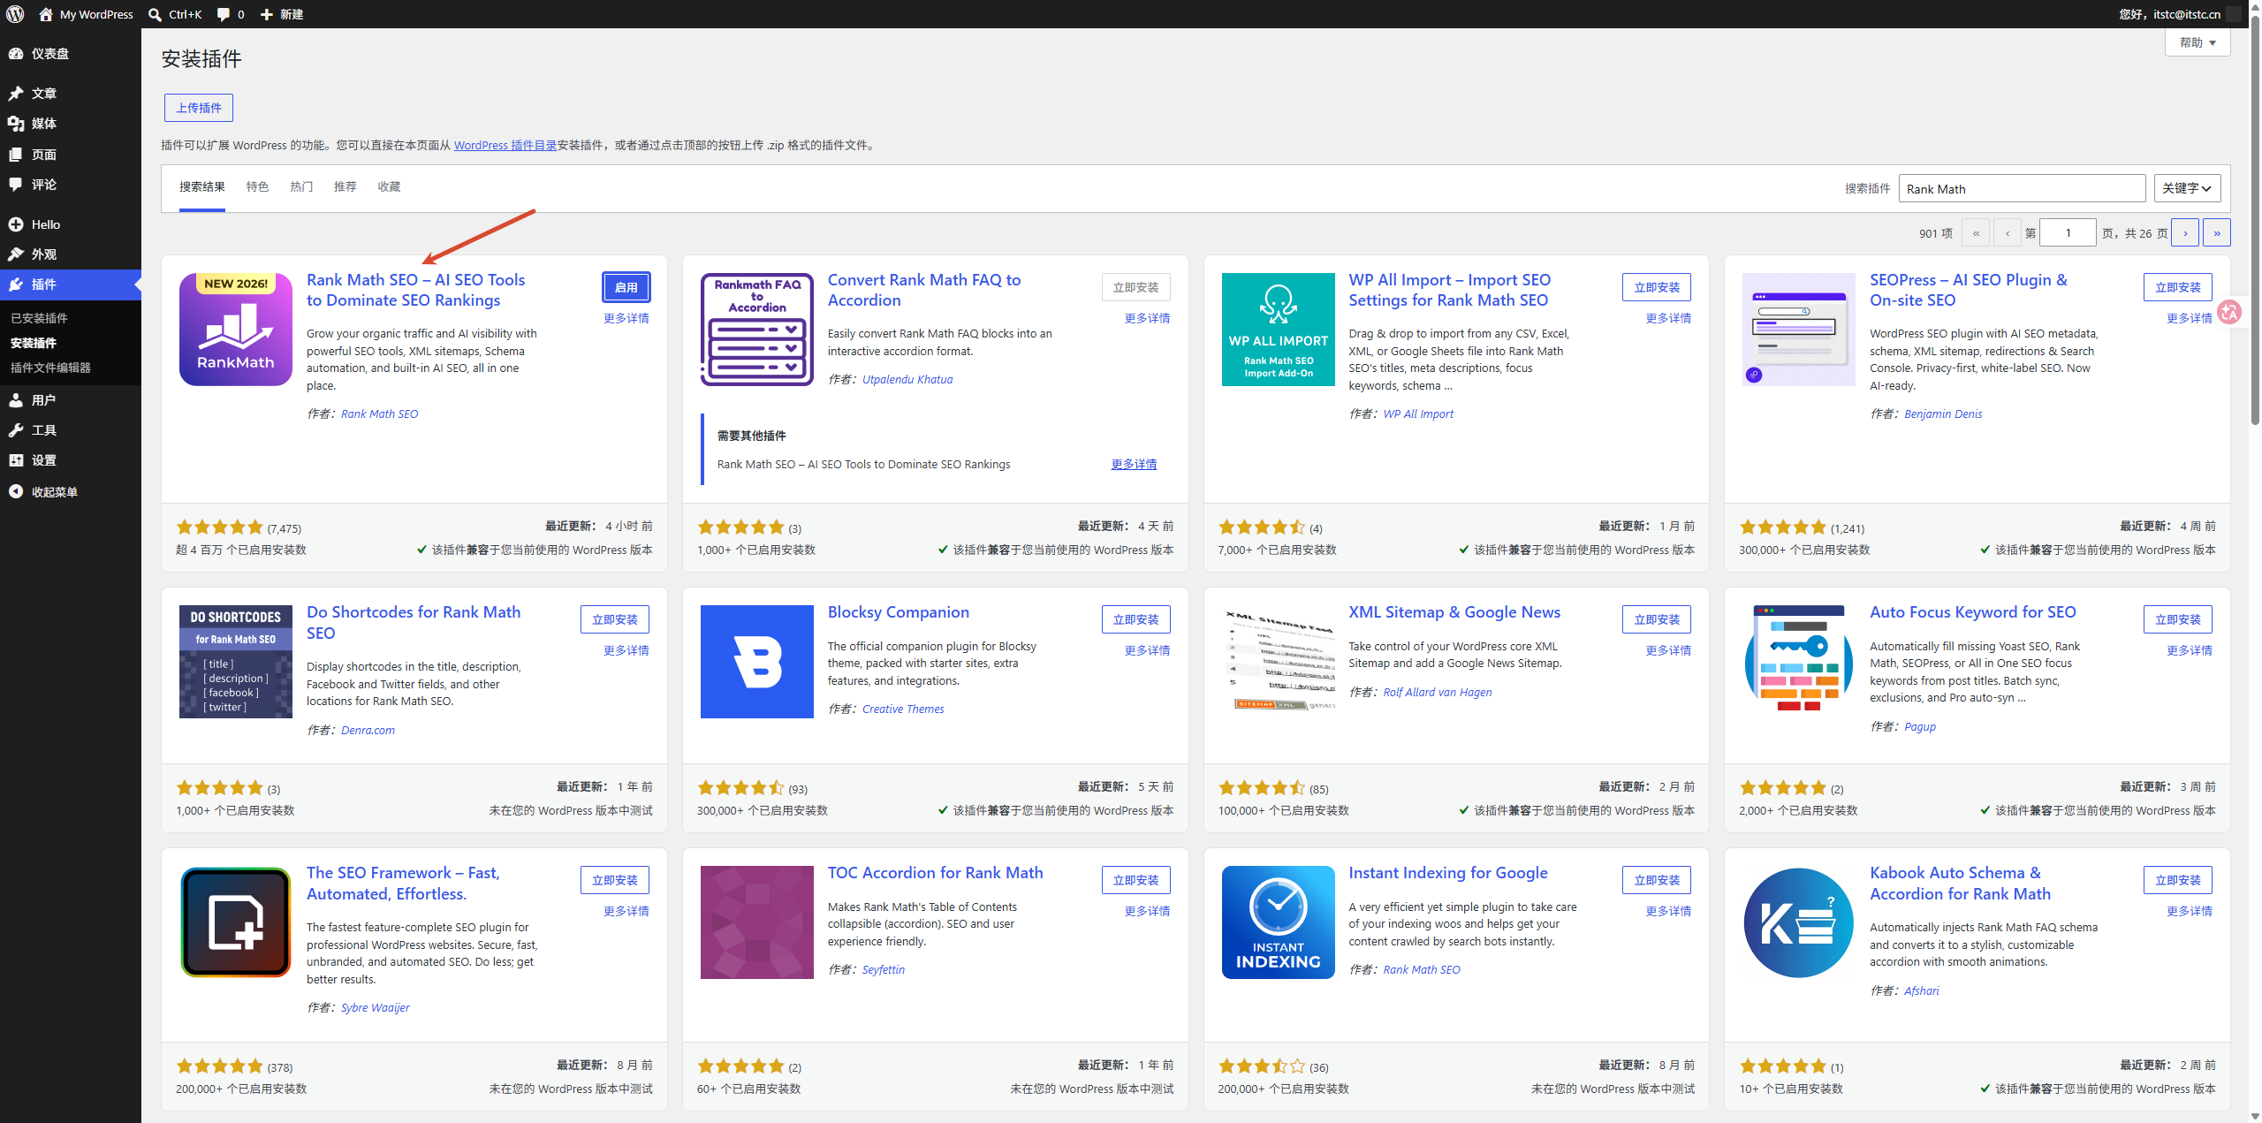Open 设置 settings icon in sidebar
Image resolution: width=2262 pixels, height=1123 pixels.
point(16,460)
